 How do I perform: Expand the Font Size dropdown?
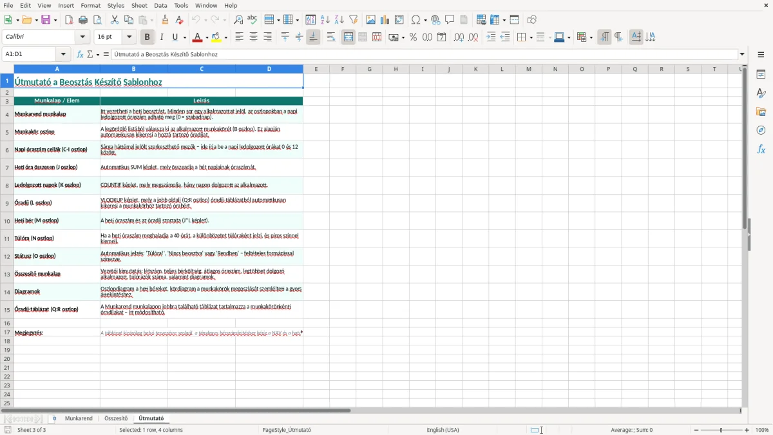(x=129, y=37)
